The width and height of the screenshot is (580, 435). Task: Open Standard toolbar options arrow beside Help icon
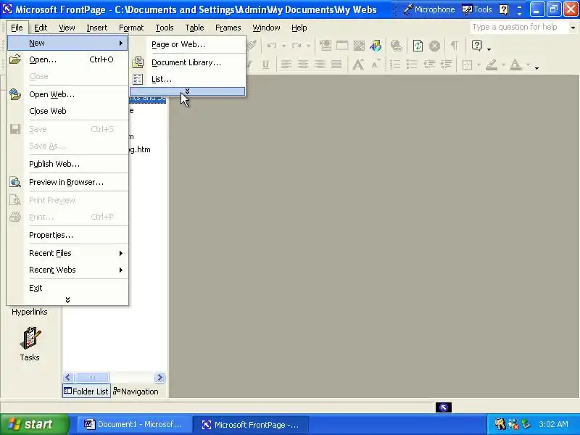click(489, 49)
